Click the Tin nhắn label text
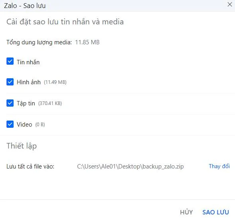 tap(28, 62)
